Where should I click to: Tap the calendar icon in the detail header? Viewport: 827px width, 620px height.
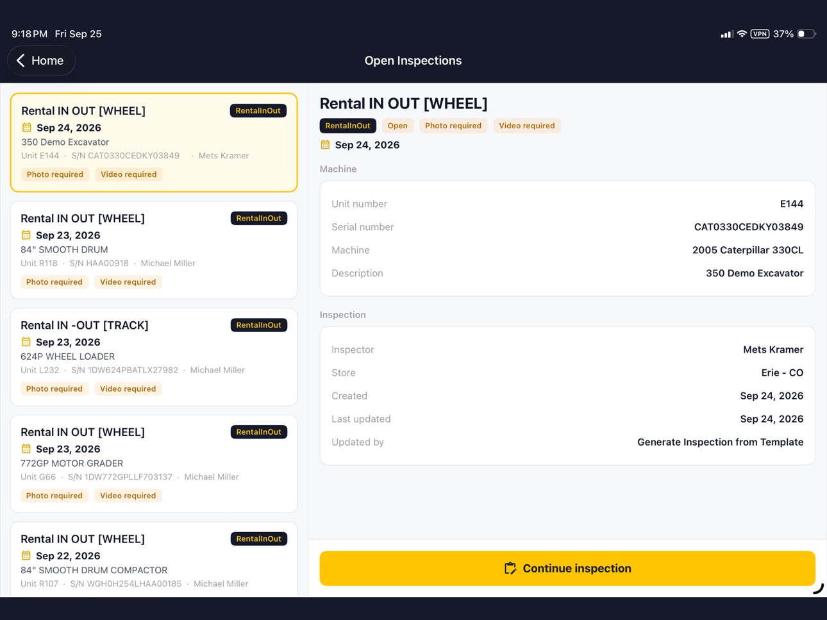(325, 145)
